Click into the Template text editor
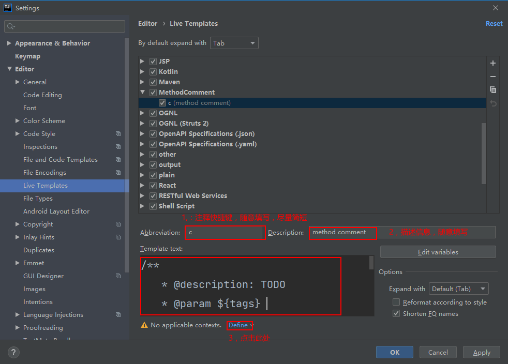The height and width of the screenshot is (364, 508). [257, 285]
